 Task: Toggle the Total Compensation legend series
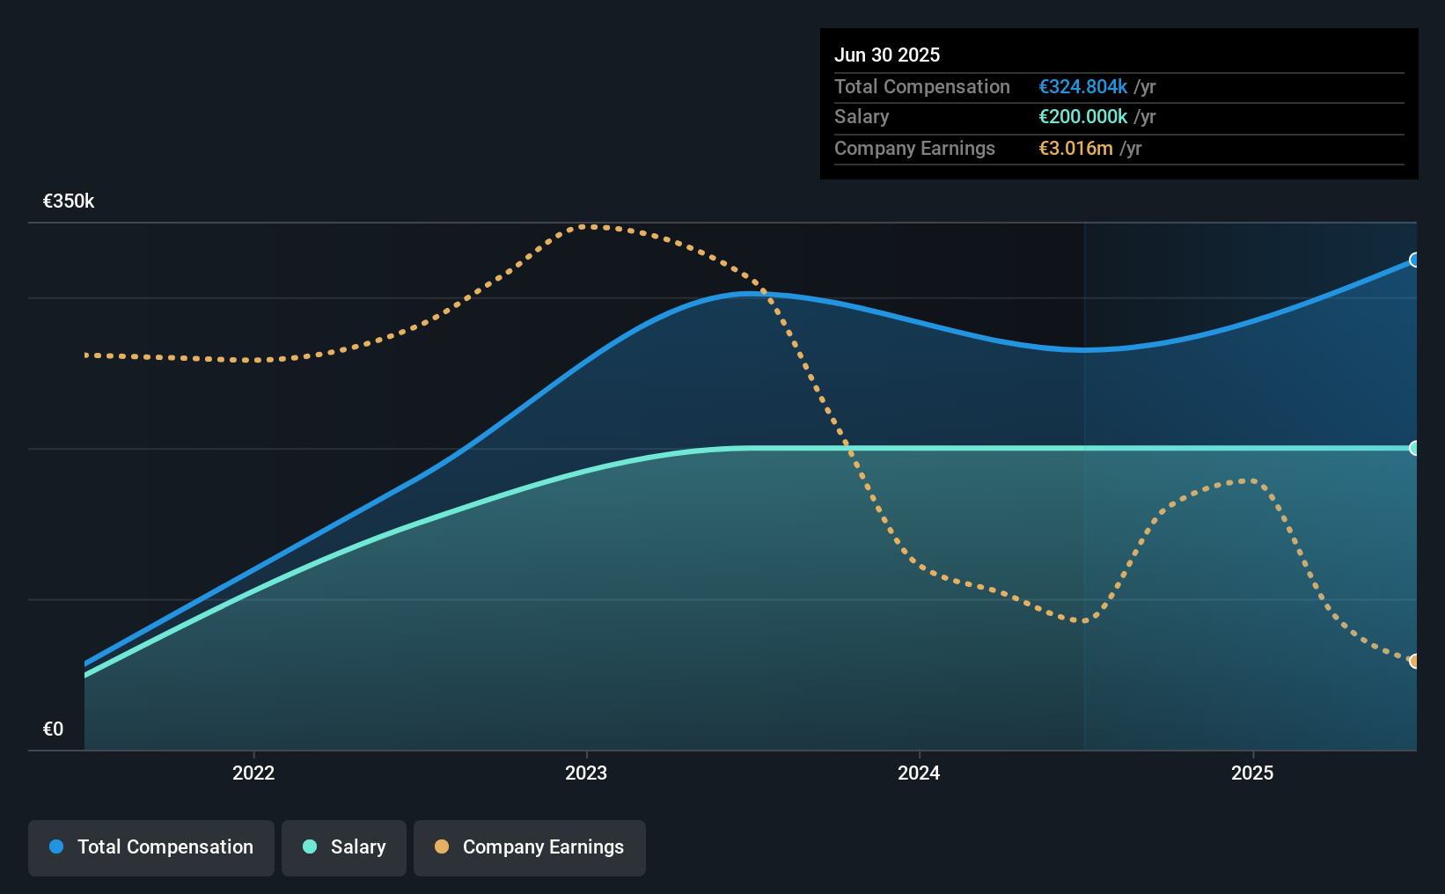point(151,847)
